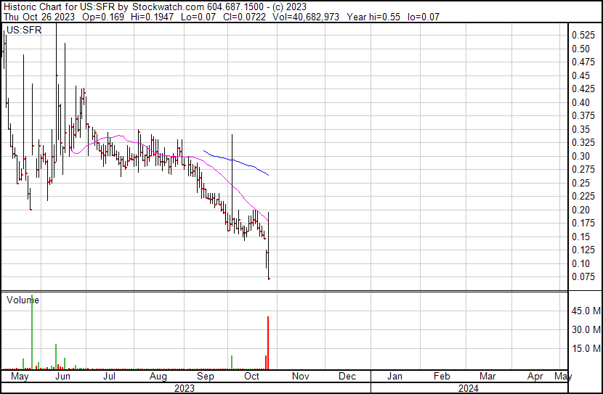Select the 0.20 price axis label
The image size is (603, 394).
pyautogui.click(x=580, y=210)
